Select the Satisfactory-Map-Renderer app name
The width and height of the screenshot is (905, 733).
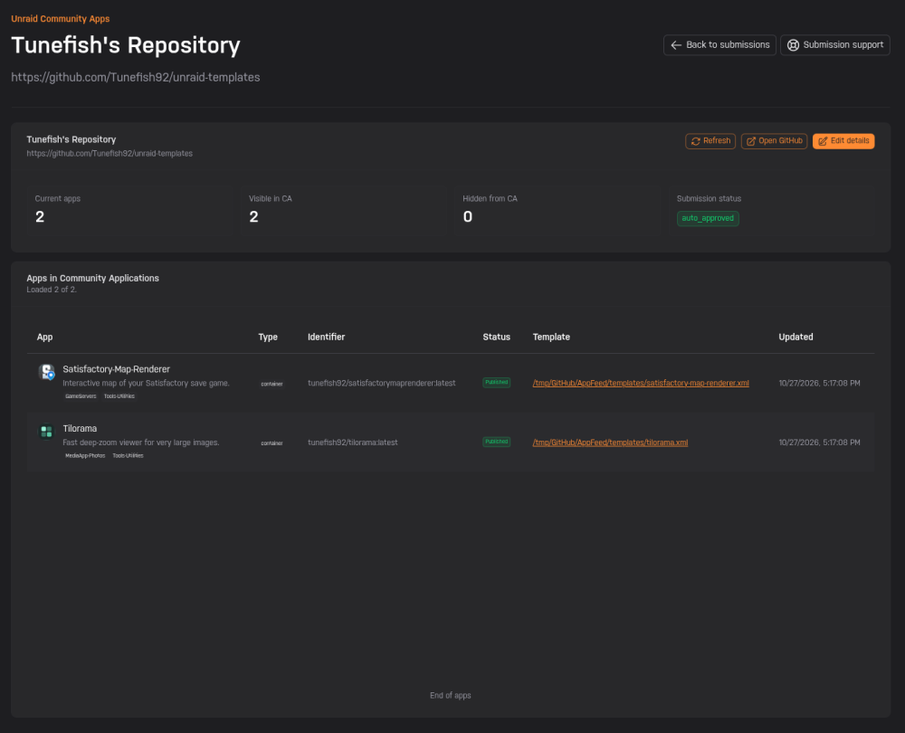tap(116, 369)
